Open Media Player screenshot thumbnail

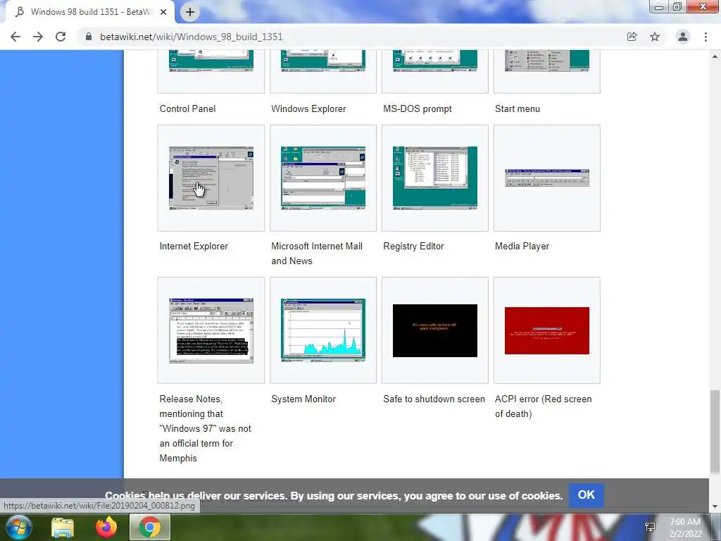click(546, 178)
